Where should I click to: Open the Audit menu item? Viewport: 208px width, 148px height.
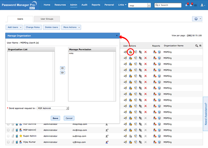tap(84, 5)
